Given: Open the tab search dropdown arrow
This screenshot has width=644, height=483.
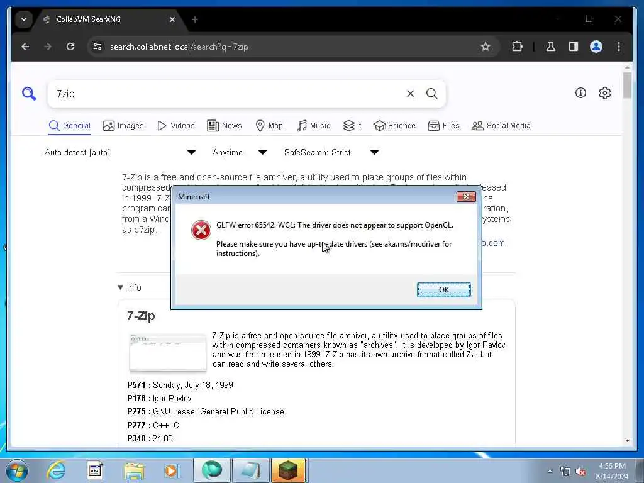Looking at the screenshot, I should click(x=24, y=19).
